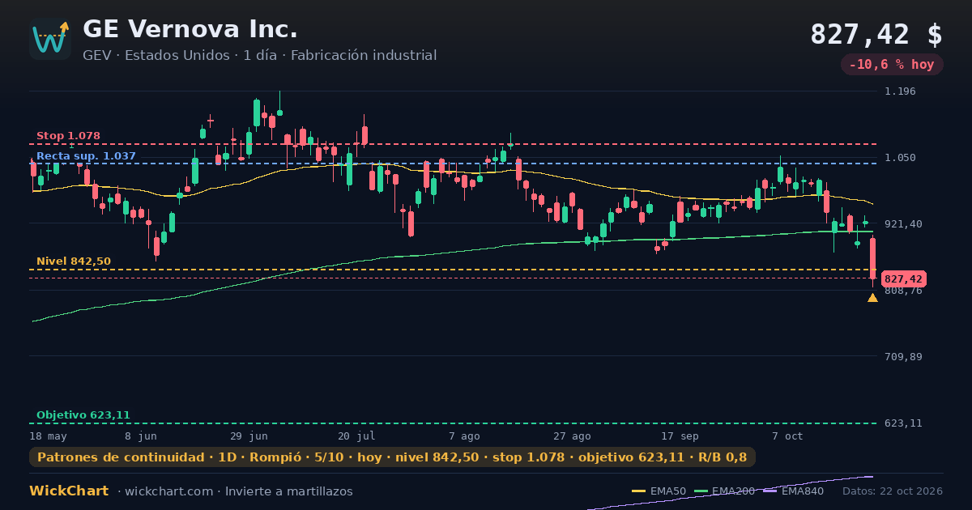Click the GE Vernova Inc. title
The height and width of the screenshot is (510, 972).
190,29
